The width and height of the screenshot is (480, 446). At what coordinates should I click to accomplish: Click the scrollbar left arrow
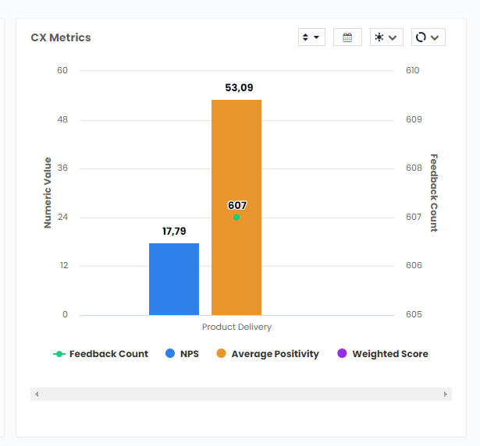pyautogui.click(x=36, y=395)
